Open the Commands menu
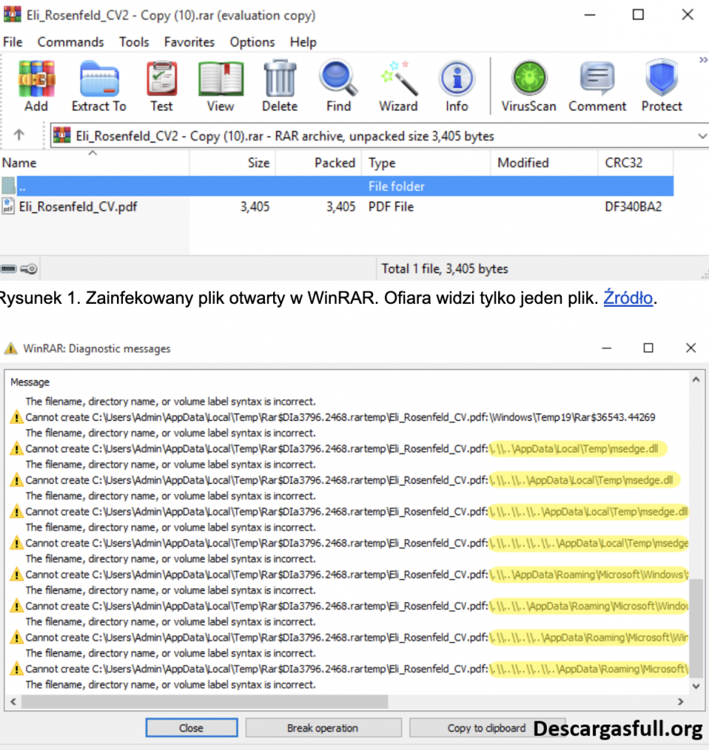 [71, 42]
